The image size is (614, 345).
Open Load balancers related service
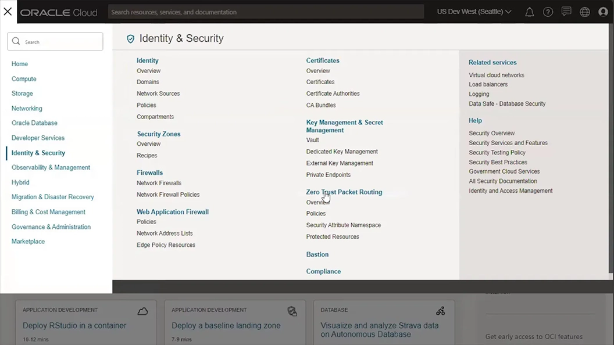point(488,84)
